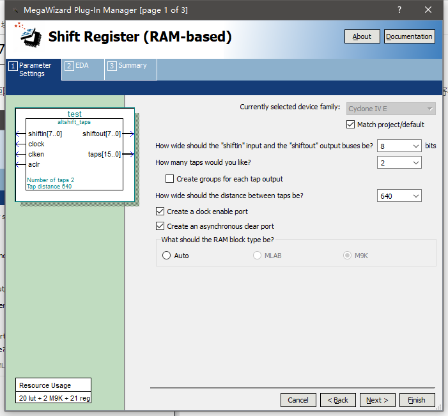448x416 pixels.
Task: Click the Shift Register chip icon
Action: [x=29, y=35]
